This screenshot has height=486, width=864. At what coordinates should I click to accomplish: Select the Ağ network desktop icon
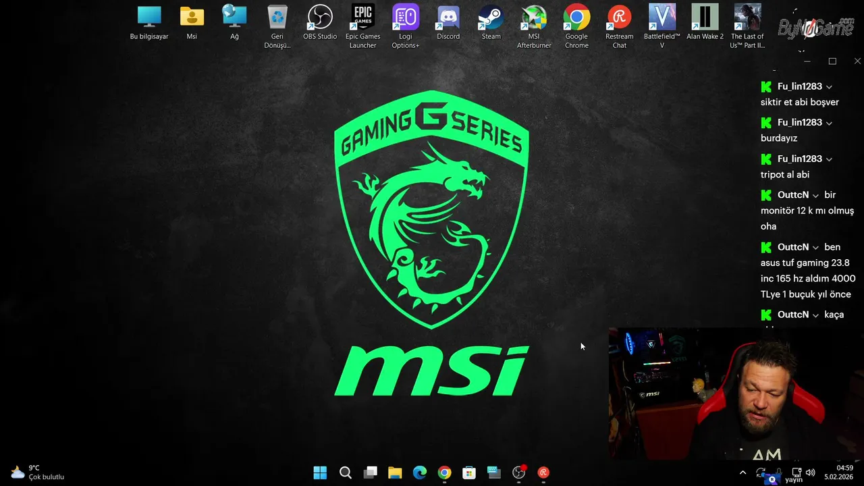pyautogui.click(x=234, y=23)
